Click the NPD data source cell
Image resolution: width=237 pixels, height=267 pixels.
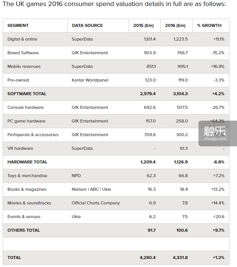tap(76, 176)
